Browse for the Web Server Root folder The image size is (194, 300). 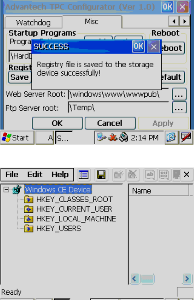[x=179, y=94]
